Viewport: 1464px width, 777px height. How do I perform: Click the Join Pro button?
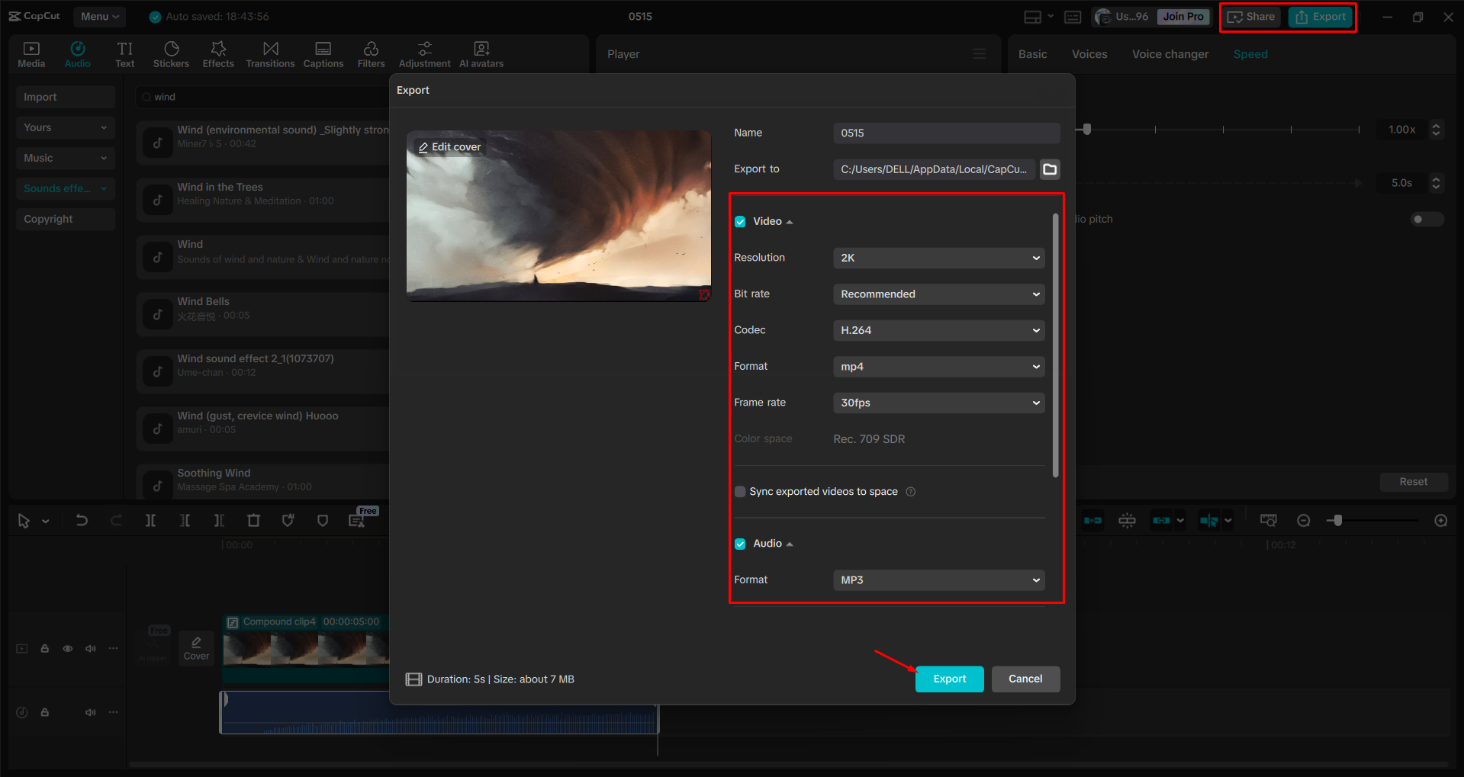1182,16
